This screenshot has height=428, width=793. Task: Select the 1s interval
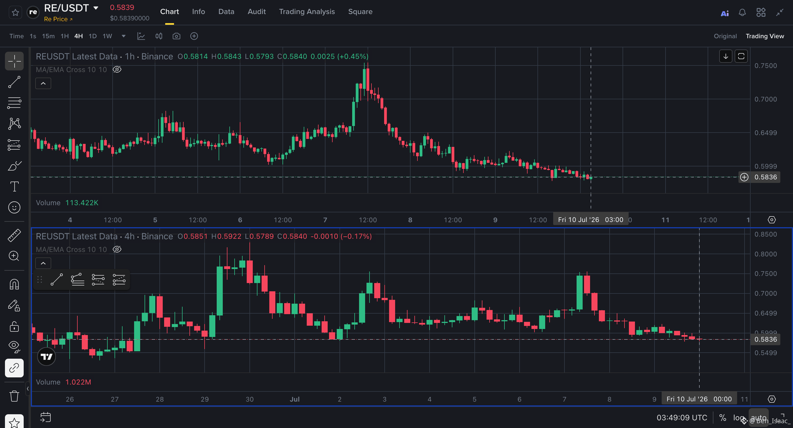[33, 36]
